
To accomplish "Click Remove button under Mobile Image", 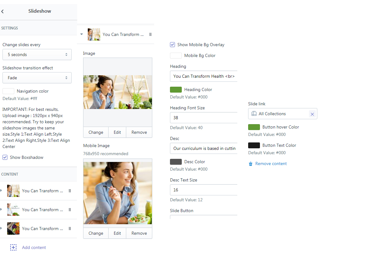I will 139,233.
